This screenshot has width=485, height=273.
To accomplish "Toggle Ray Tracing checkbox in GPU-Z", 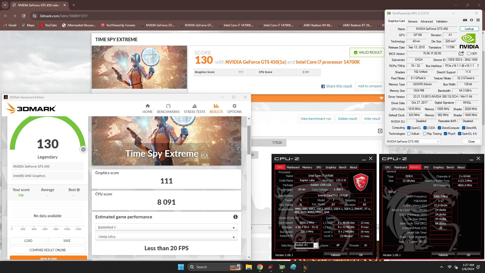I will tap(425, 134).
